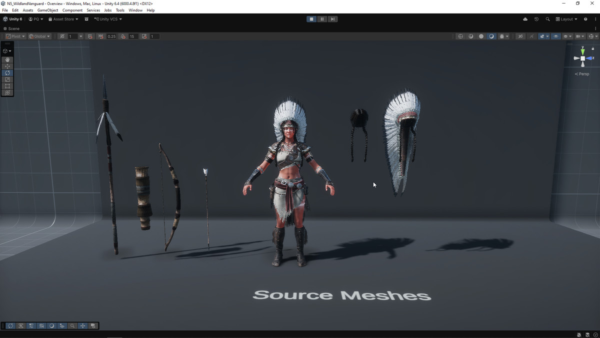The image size is (600, 338).
Task: Open the Global handle rotation dropdown
Action: point(39,37)
